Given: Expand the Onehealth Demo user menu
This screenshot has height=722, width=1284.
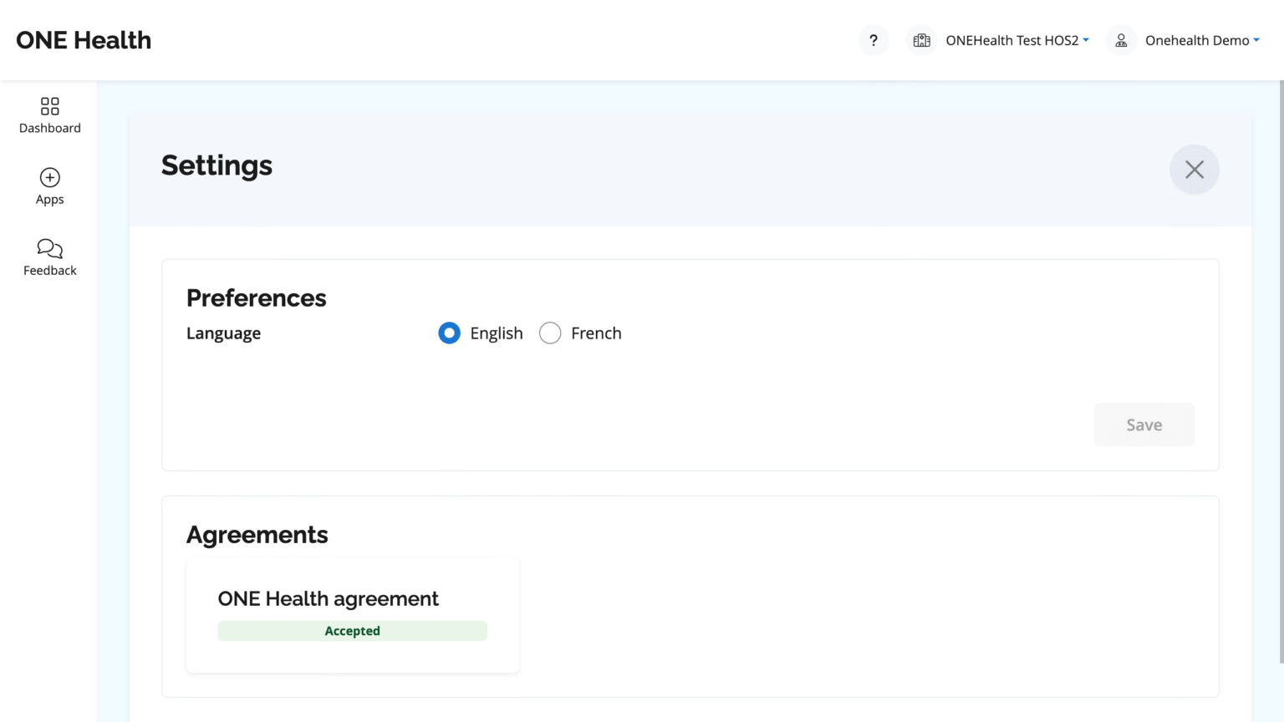Looking at the screenshot, I should (x=1197, y=40).
